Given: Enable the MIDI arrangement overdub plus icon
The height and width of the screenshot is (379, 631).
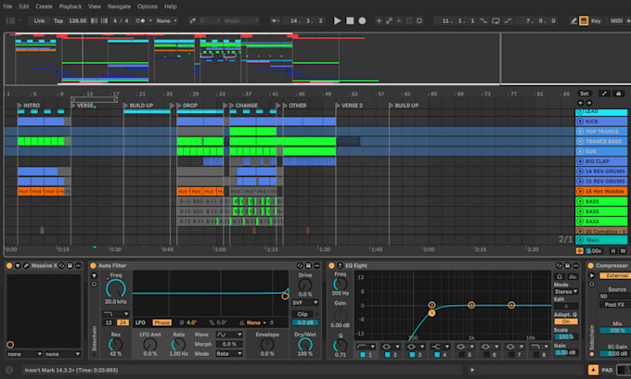Looking at the screenshot, I should (x=379, y=20).
